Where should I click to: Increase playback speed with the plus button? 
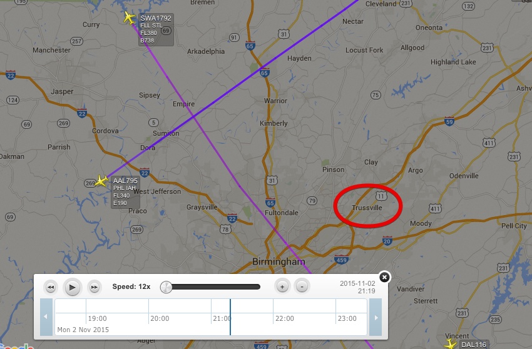tap(282, 286)
